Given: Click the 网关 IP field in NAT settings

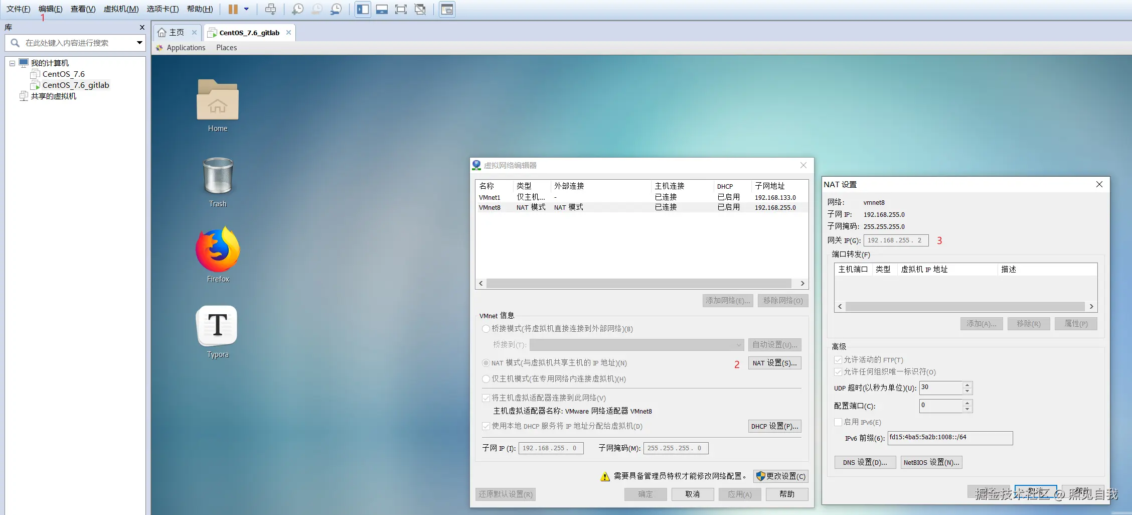Looking at the screenshot, I should tap(896, 240).
